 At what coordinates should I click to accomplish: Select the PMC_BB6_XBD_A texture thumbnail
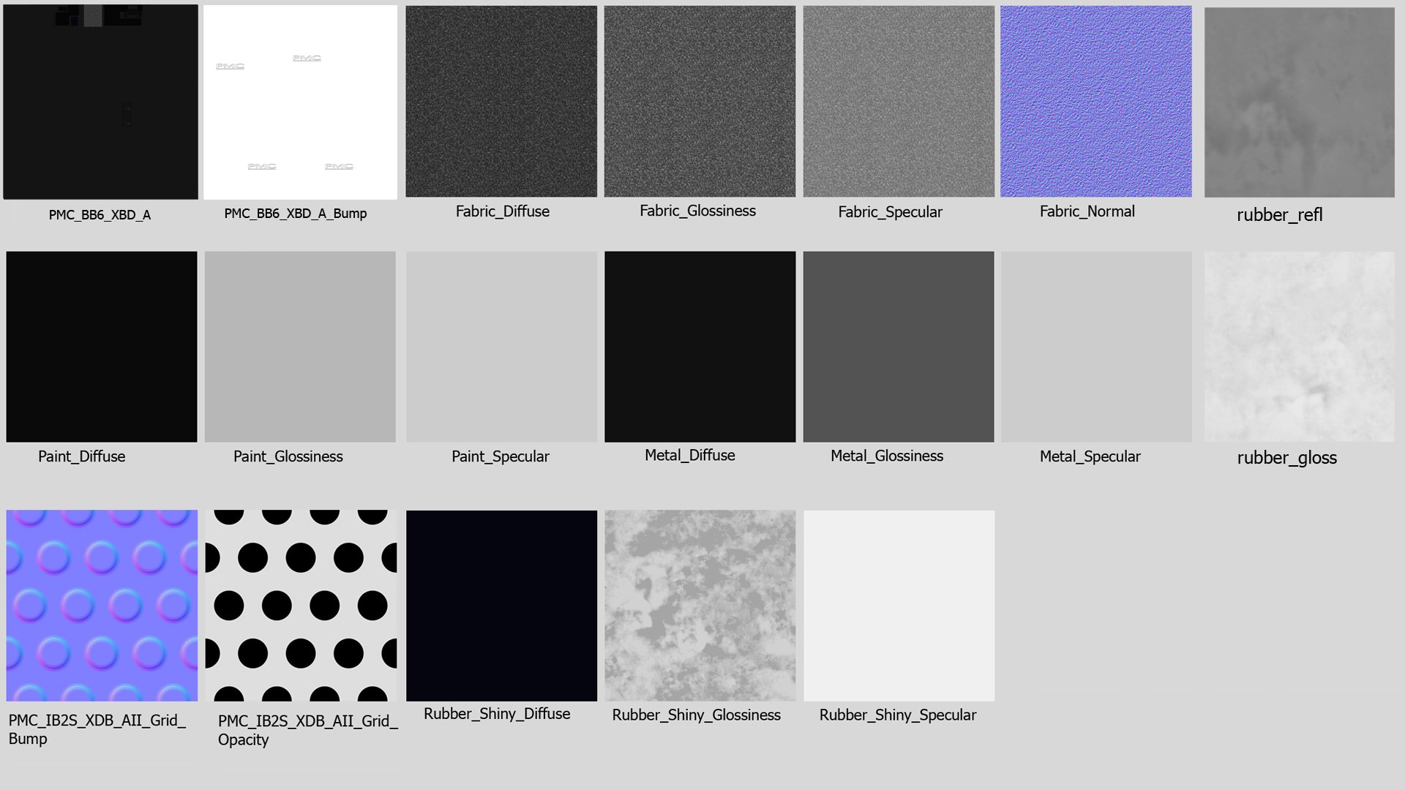point(100,102)
